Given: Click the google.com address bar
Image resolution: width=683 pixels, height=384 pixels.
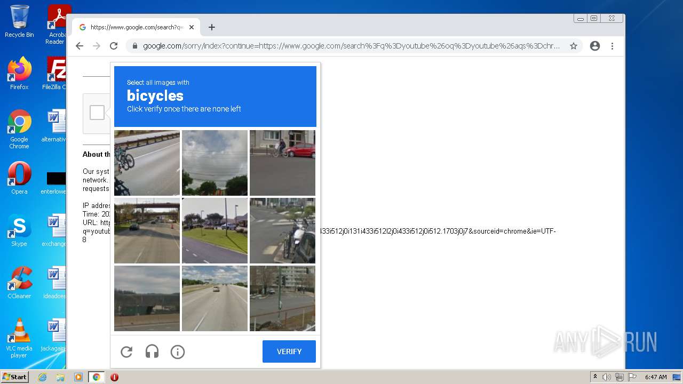Looking at the screenshot, I should pyautogui.click(x=351, y=46).
